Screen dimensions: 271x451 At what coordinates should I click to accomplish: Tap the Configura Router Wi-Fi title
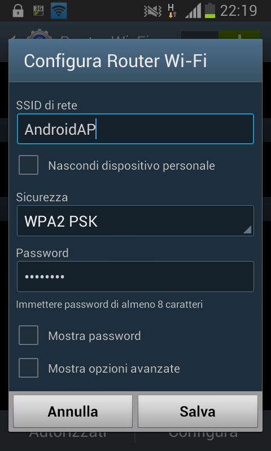[116, 61]
